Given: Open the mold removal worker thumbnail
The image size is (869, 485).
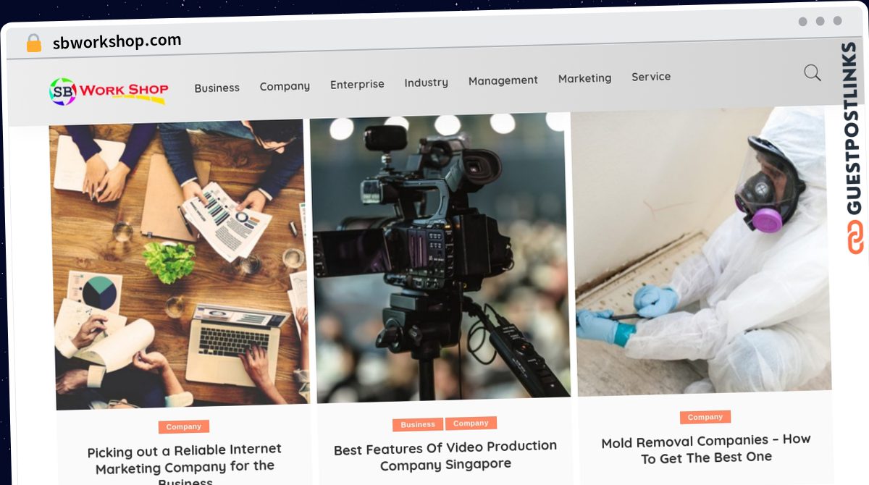Looking at the screenshot, I should point(701,251).
